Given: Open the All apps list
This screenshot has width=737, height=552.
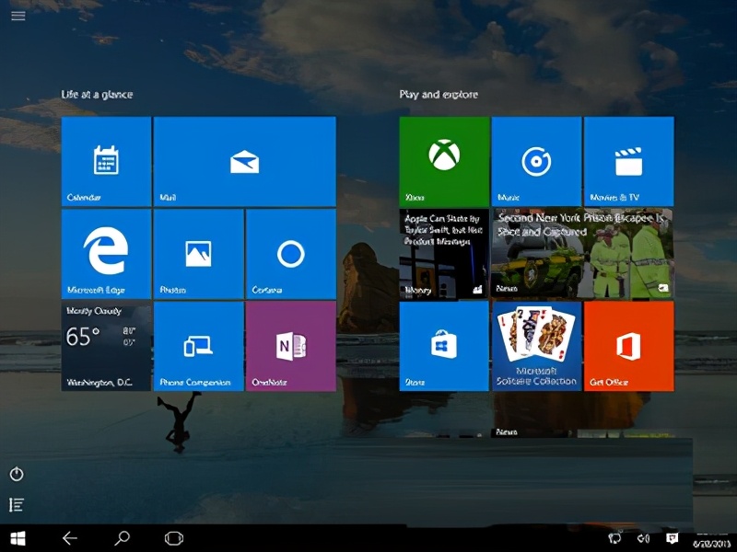Looking at the screenshot, I should [x=17, y=504].
